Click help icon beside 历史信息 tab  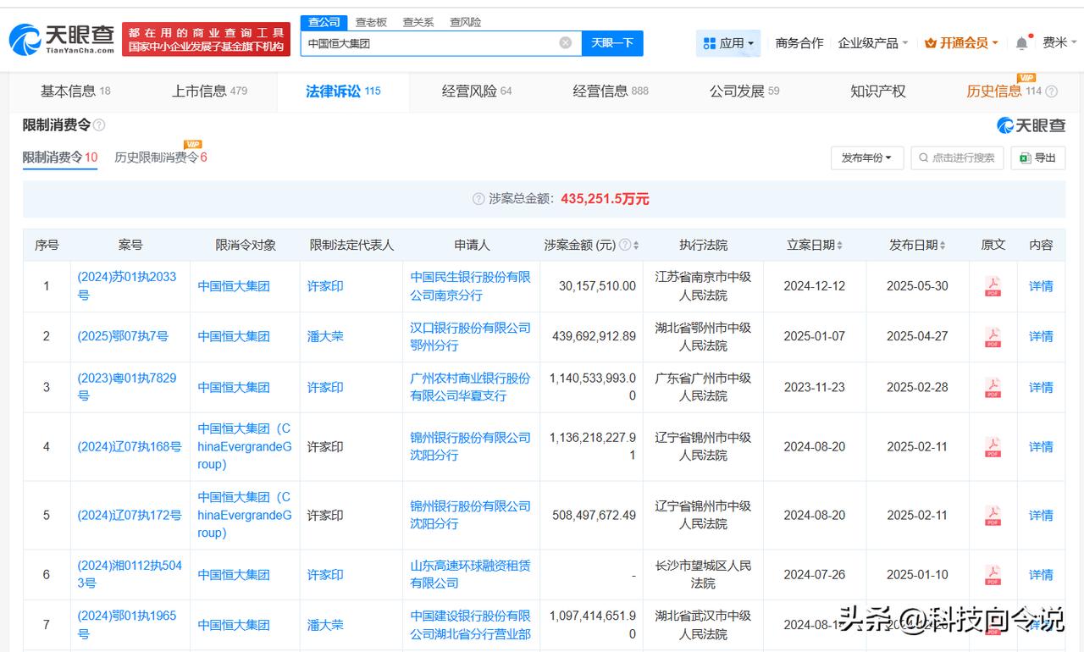tap(1052, 91)
